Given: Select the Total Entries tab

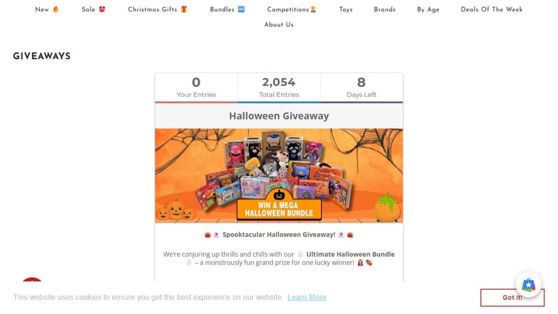Looking at the screenshot, I should [x=279, y=88].
